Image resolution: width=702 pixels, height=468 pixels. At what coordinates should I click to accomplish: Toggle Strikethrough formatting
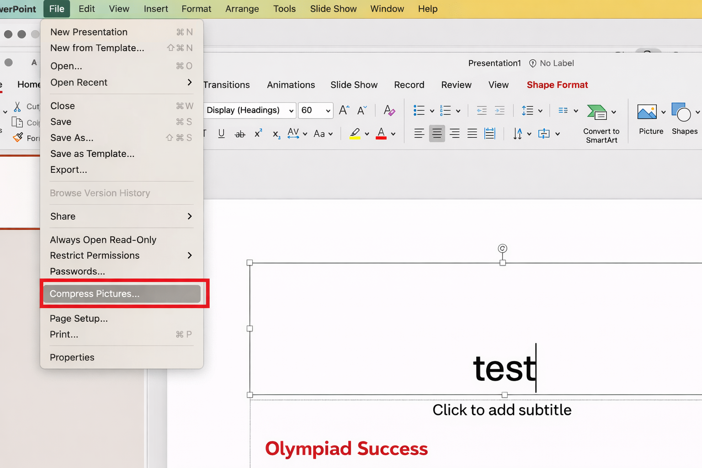239,134
